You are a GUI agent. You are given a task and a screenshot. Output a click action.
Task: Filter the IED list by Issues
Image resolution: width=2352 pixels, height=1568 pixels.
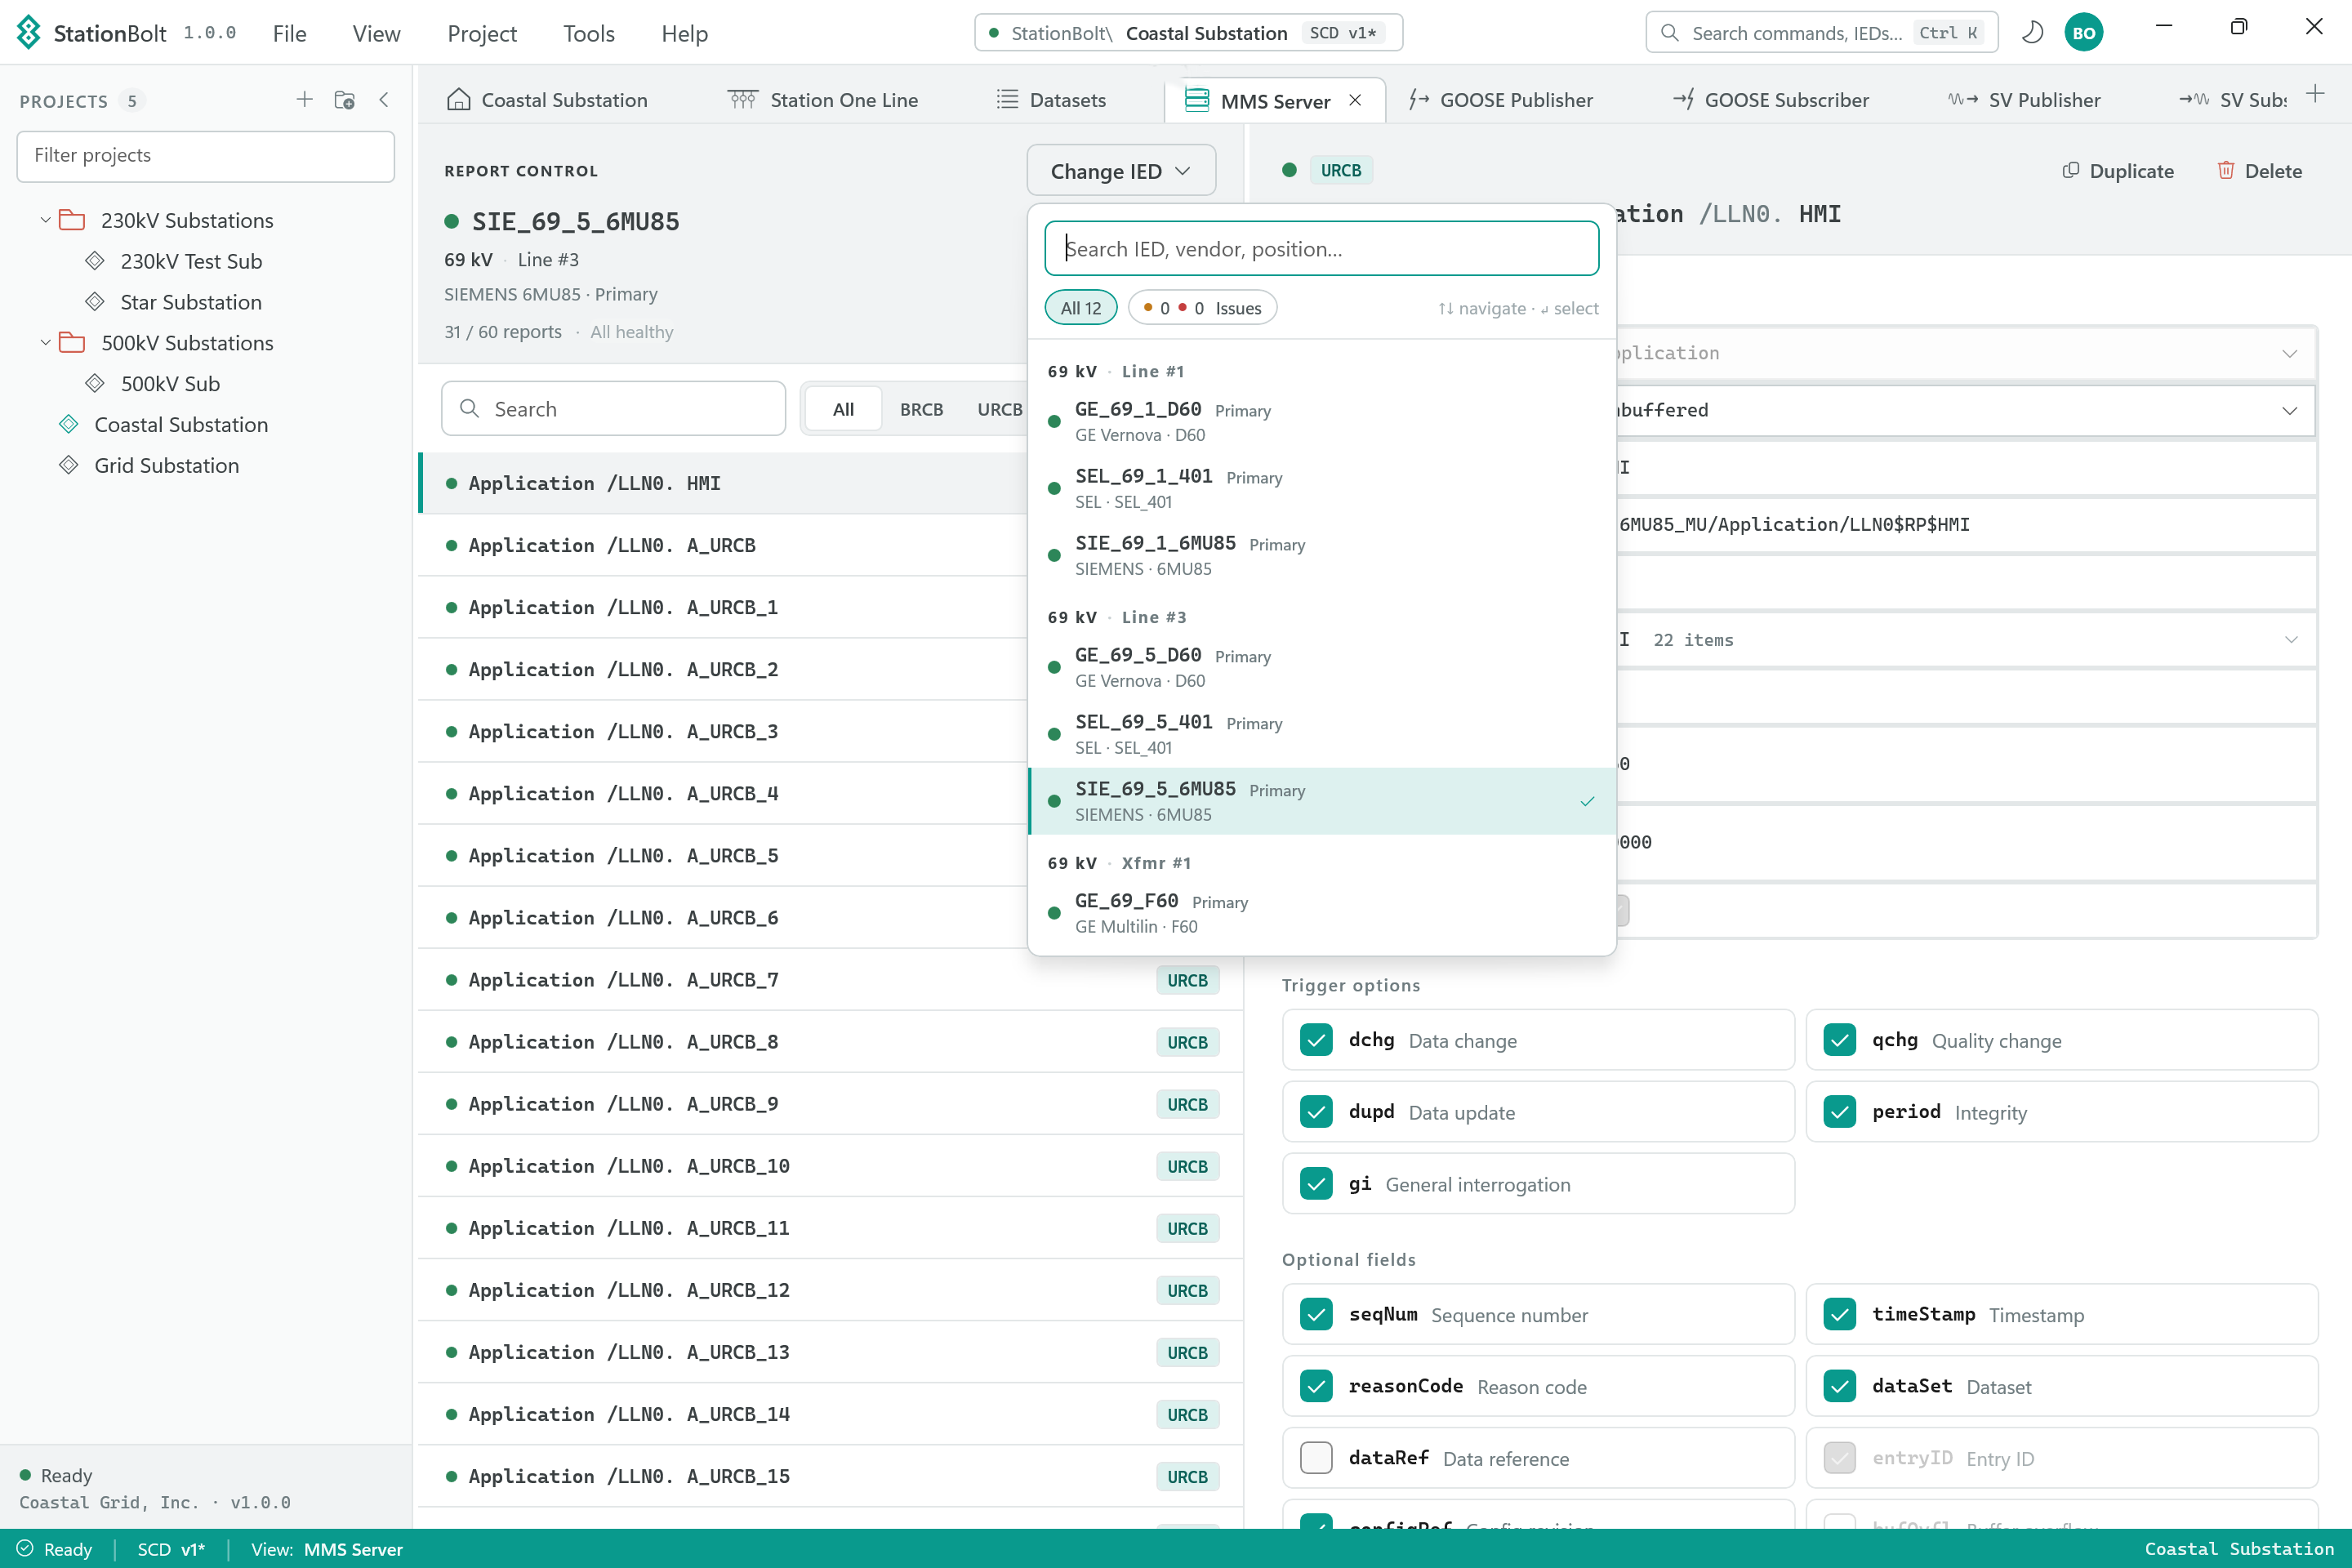pos(1203,308)
